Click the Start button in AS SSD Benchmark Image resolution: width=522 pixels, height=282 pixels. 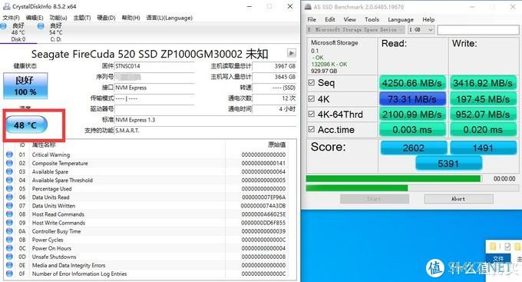tap(375, 199)
